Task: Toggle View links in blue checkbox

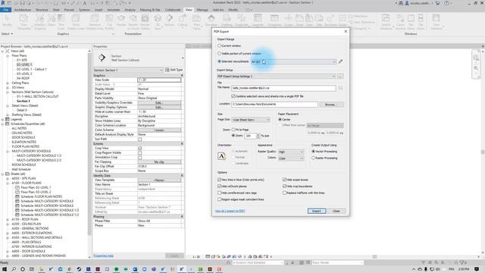Action: click(219, 180)
